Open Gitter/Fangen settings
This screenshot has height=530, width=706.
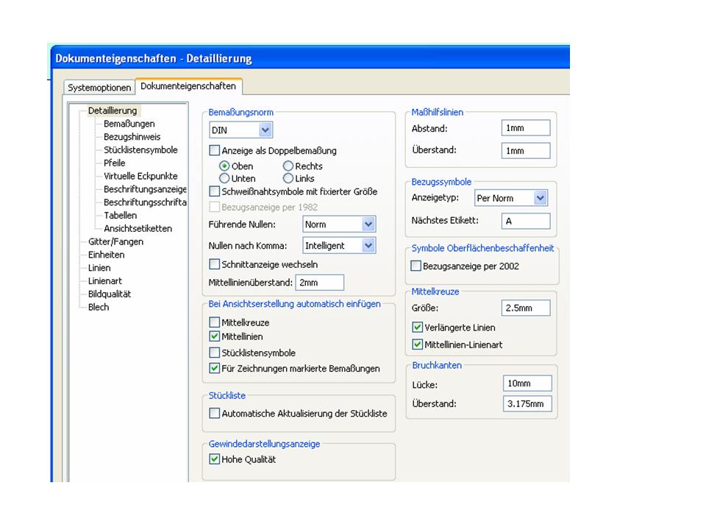click(x=115, y=241)
